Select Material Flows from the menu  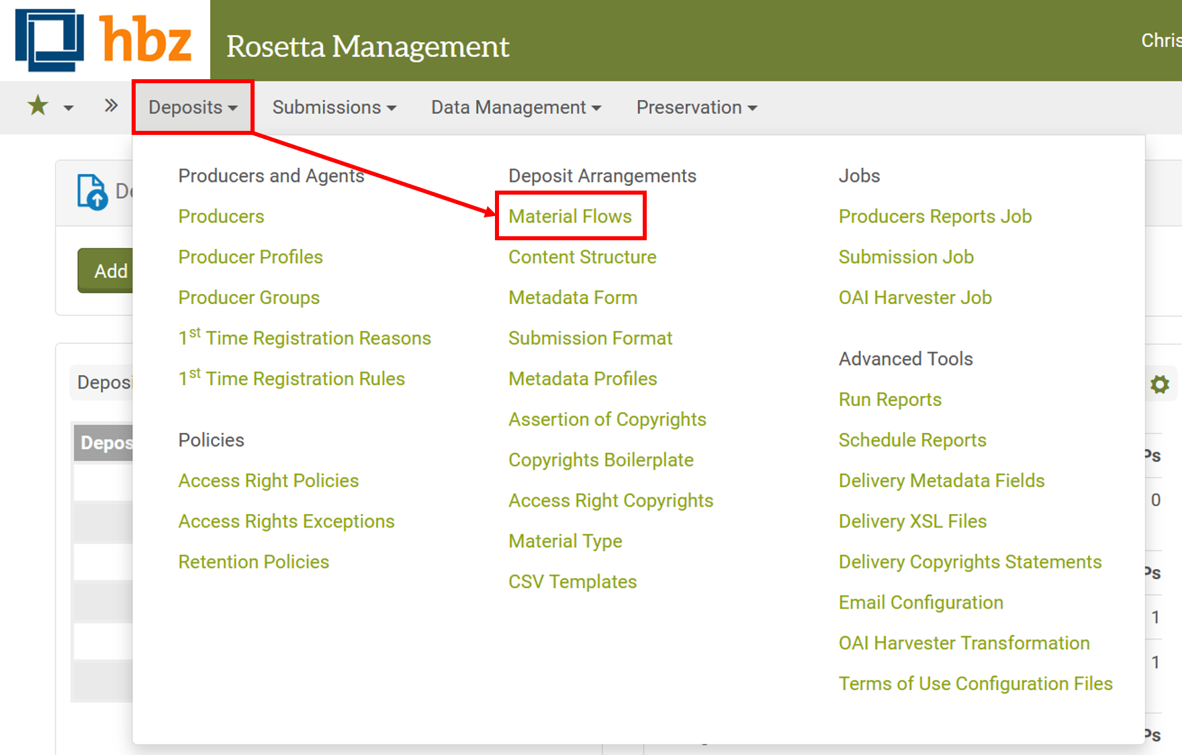coord(570,216)
